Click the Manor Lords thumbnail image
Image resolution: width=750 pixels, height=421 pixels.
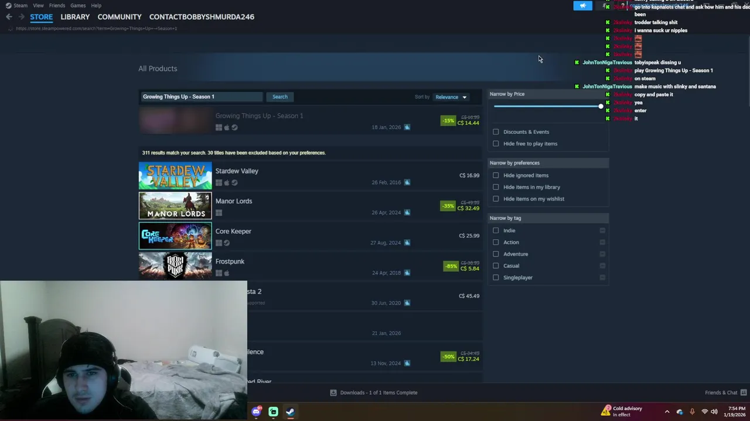175,206
